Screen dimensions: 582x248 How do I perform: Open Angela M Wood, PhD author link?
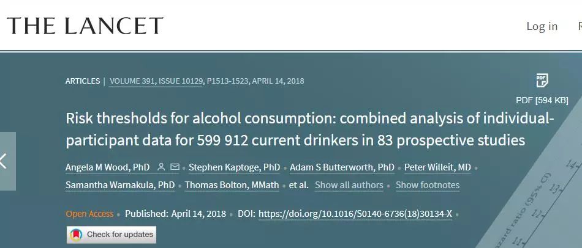[x=107, y=167]
